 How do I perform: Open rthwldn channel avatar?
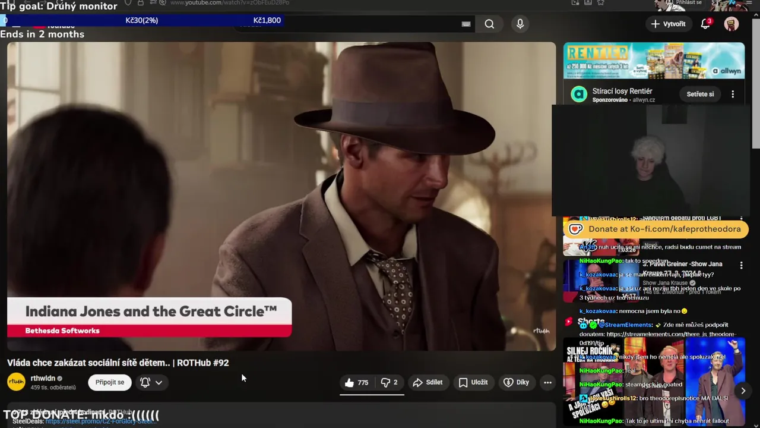pos(16,382)
